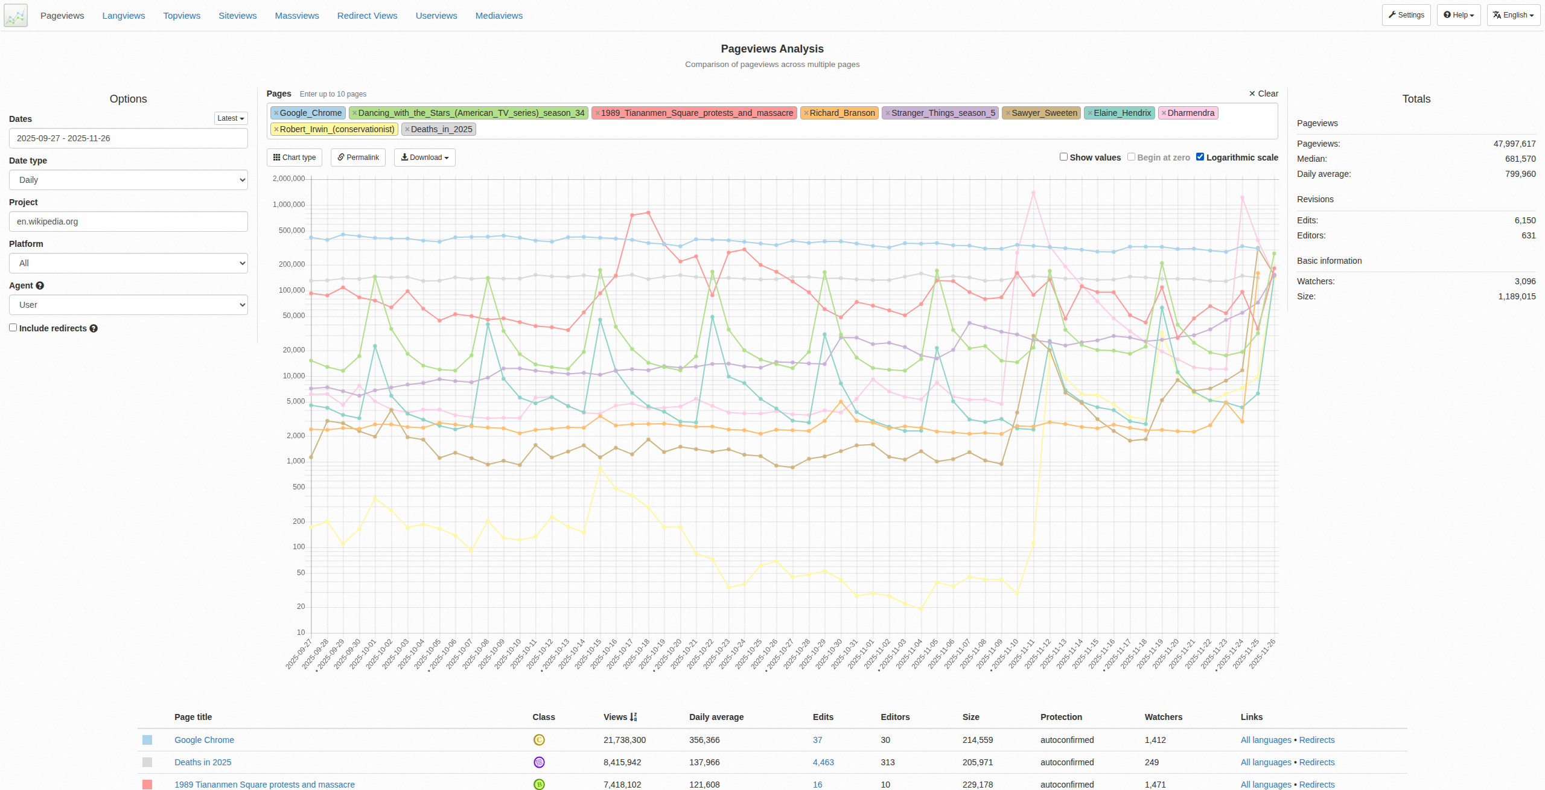Screen dimensions: 1545x790
Task: Open the Massviews navigation item
Action: click(296, 16)
